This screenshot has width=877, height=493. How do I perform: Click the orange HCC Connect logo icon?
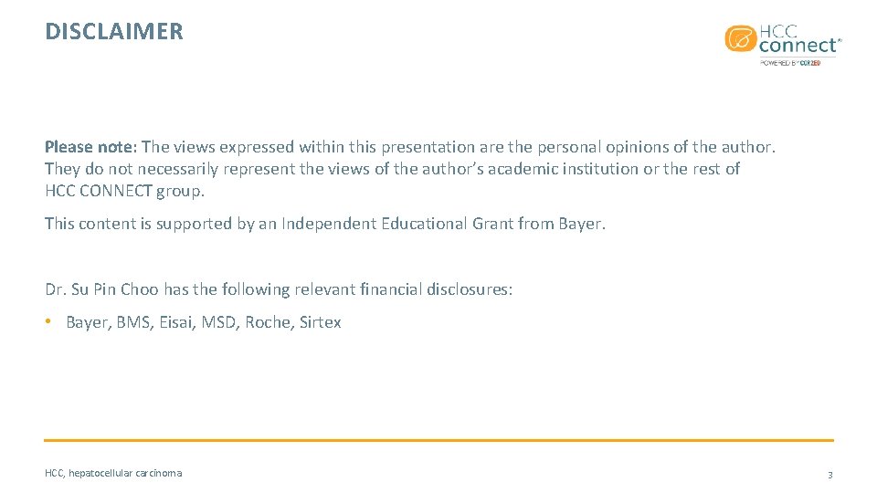[x=741, y=38]
